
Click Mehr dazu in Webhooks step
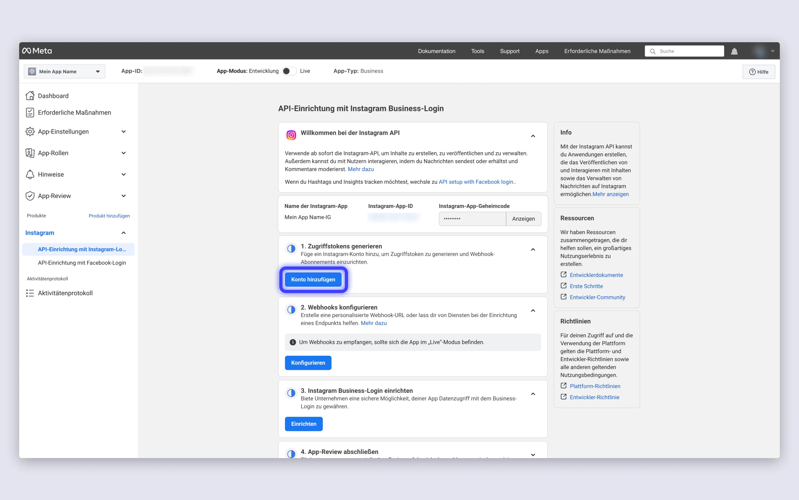coord(374,323)
